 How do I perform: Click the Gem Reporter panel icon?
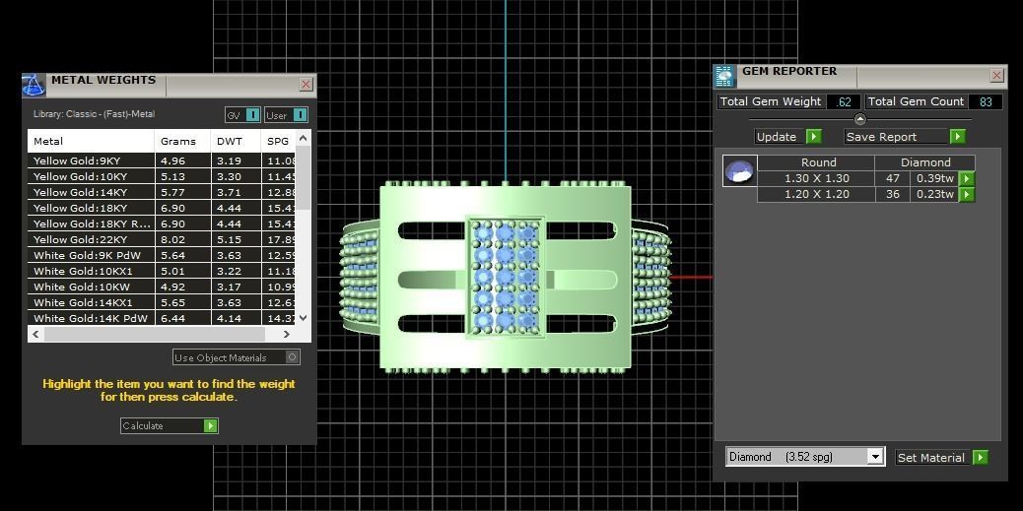point(724,76)
